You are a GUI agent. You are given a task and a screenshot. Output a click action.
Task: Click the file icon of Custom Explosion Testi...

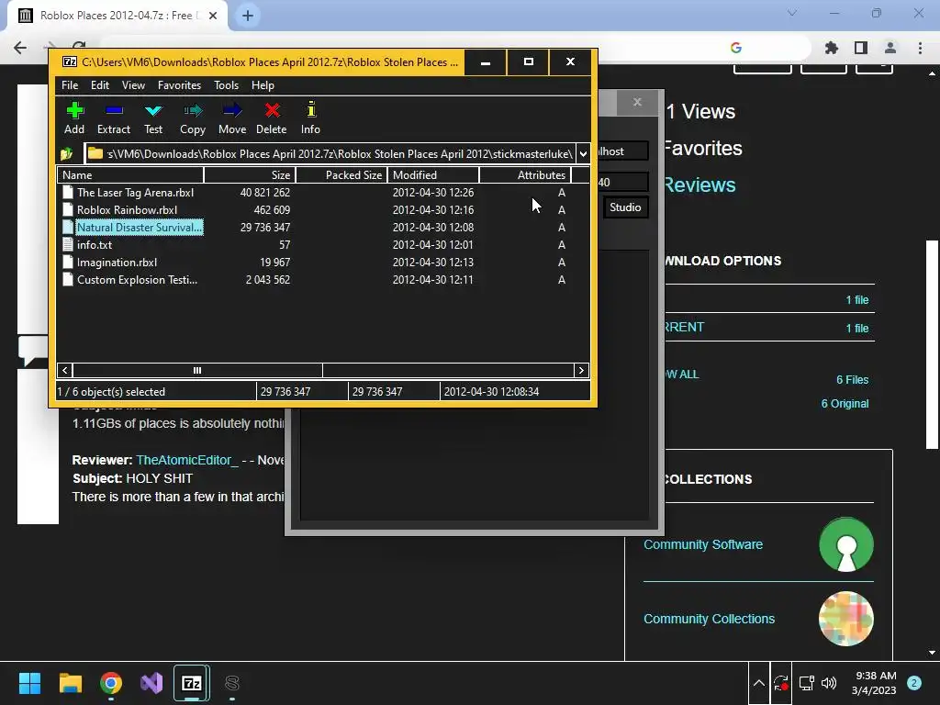click(68, 279)
